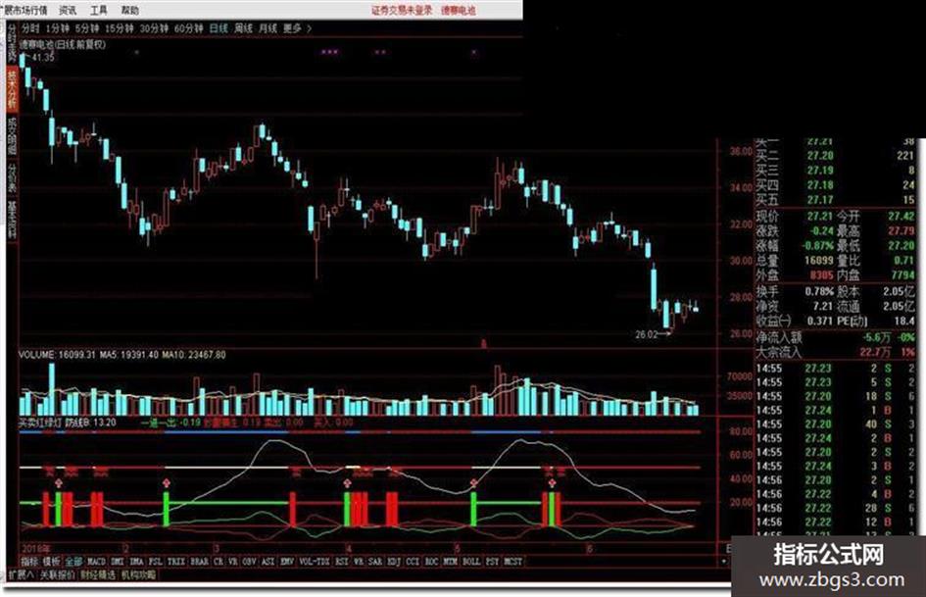Screen dimensions: 926x597
Task: Select the 周线 weekly period
Action: pos(243,27)
